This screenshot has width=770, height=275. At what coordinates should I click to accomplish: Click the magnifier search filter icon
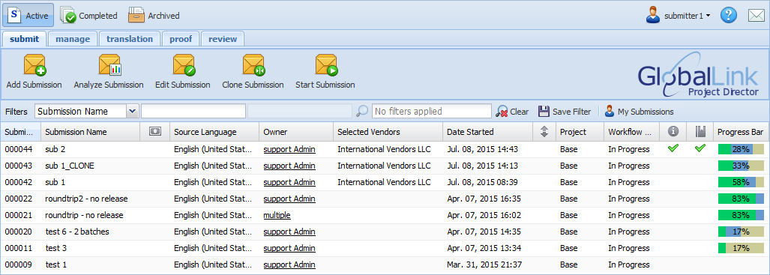tap(361, 112)
